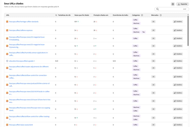Open the how-hot-is-hot URL link
The image size is (192, 127).
[x=30, y=101]
